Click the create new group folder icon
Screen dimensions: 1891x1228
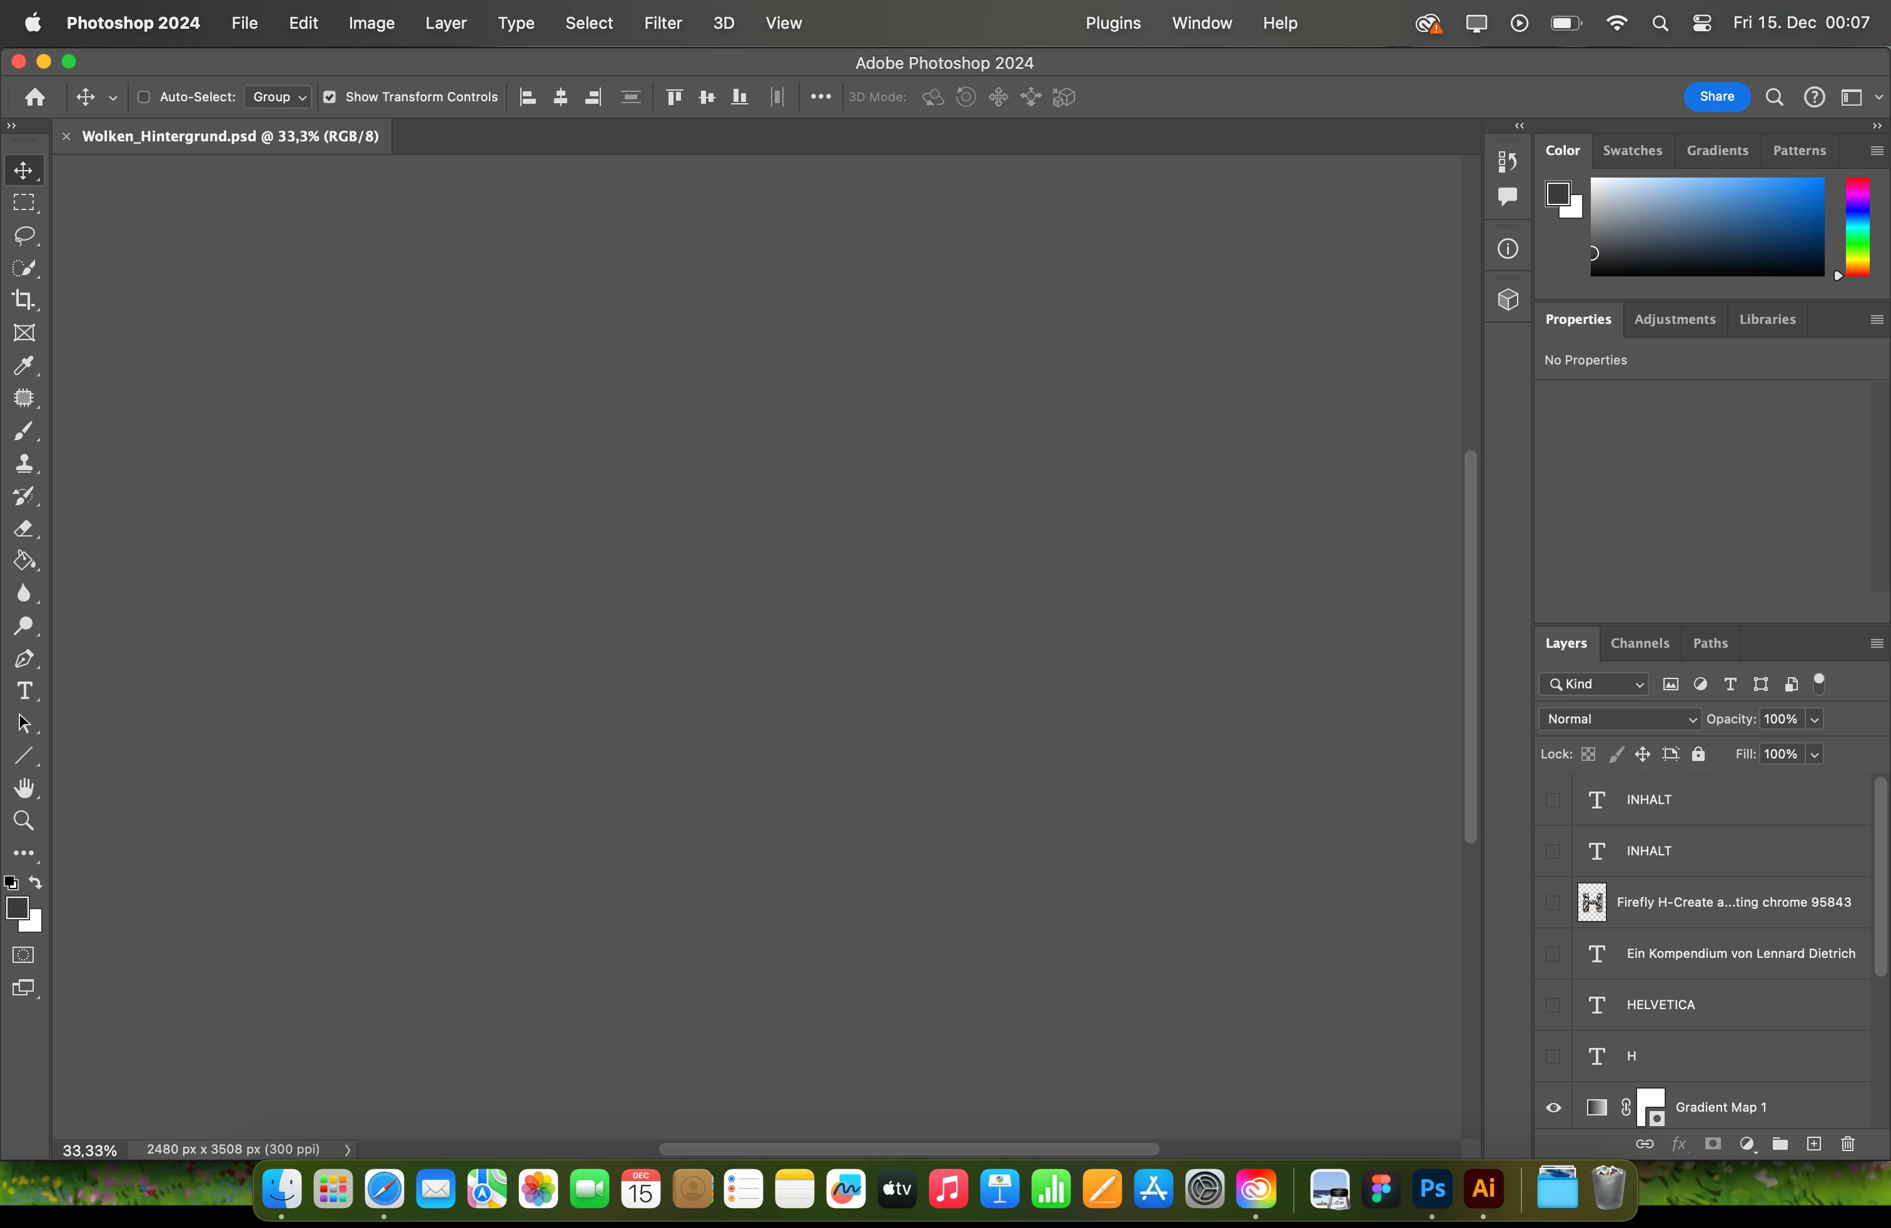tap(1780, 1144)
